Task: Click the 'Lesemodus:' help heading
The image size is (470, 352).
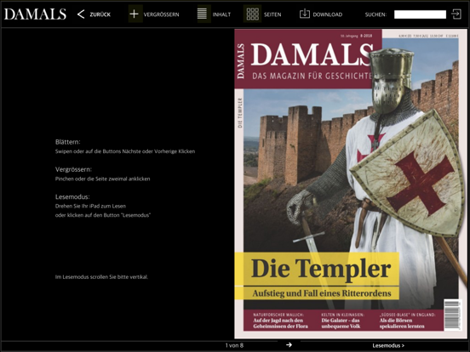Action: pyautogui.click(x=72, y=197)
